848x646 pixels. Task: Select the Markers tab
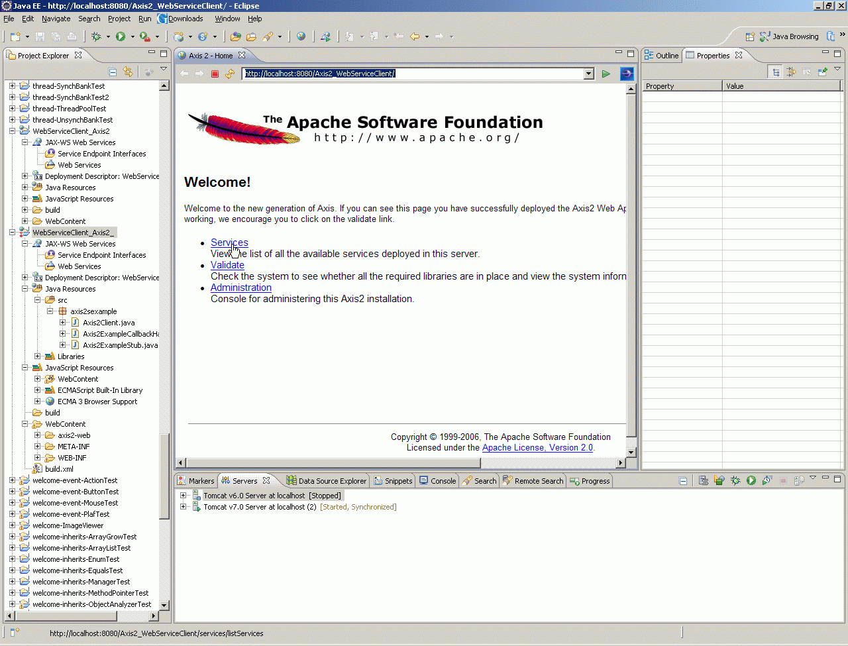(195, 481)
